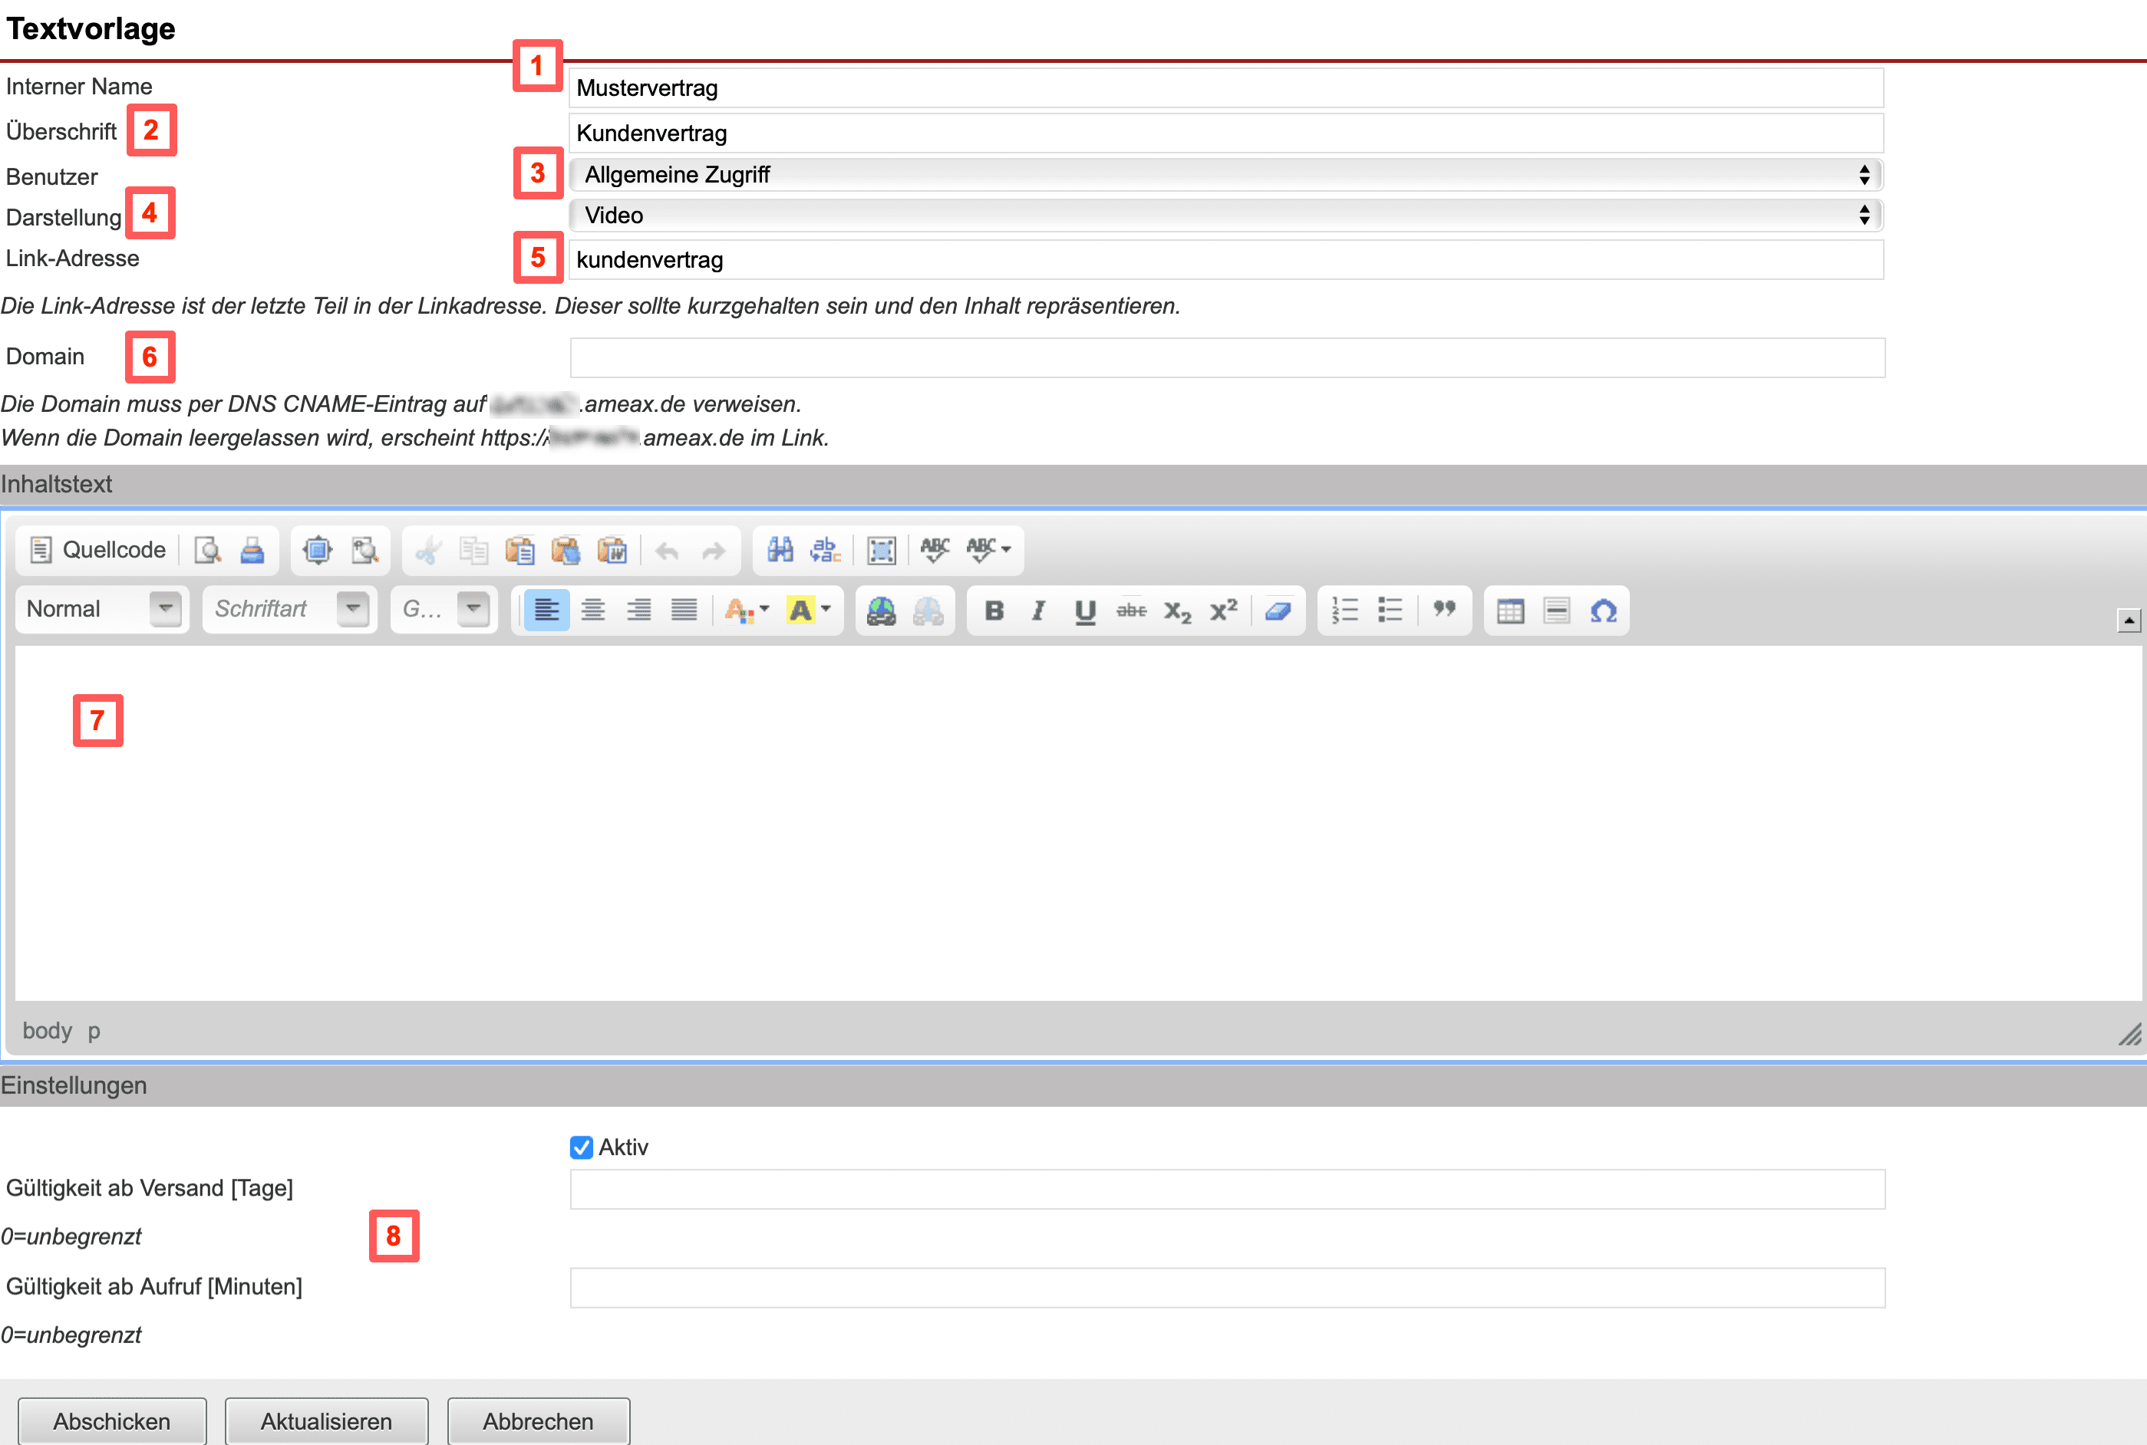The image size is (2147, 1445).
Task: Click the find binoculars icon
Action: coord(780,550)
